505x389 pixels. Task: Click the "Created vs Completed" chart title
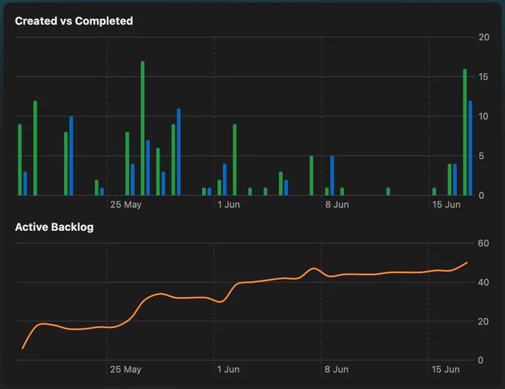coord(74,21)
